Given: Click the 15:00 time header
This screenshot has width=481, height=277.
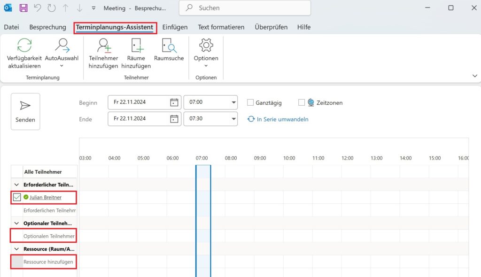Looking at the screenshot, I should [x=434, y=158].
